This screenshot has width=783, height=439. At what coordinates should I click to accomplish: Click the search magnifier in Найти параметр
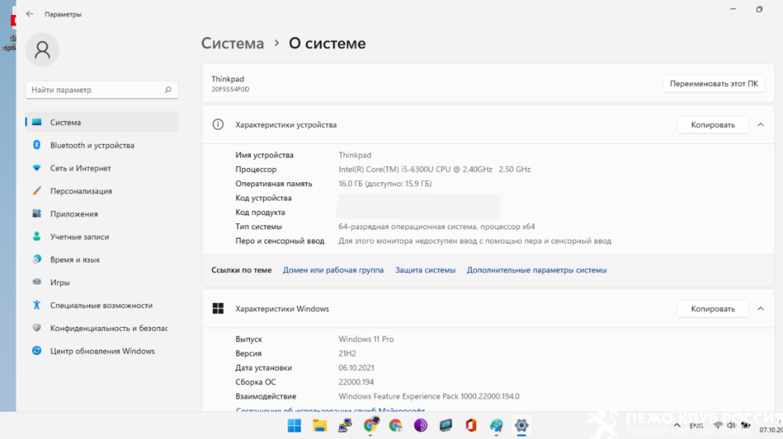tap(168, 90)
